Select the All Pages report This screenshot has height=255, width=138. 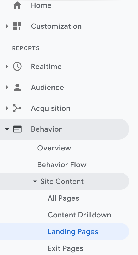[64, 198]
